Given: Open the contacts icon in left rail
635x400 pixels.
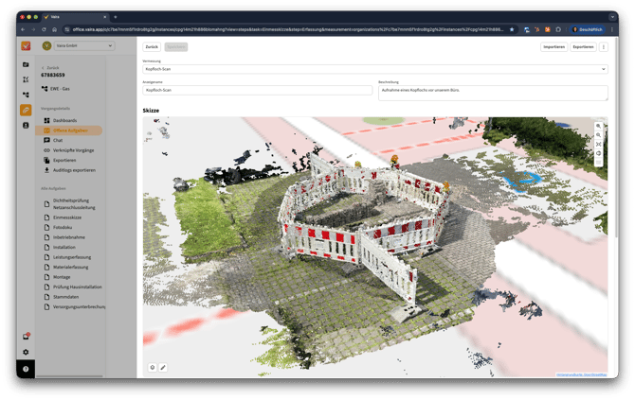Looking at the screenshot, I should pos(26,125).
